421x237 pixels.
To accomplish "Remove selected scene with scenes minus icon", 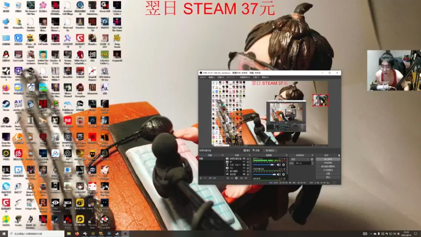I will click(x=205, y=178).
